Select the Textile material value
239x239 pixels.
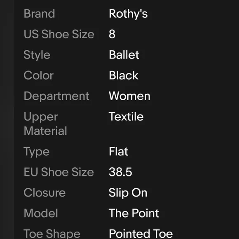pyautogui.click(x=126, y=117)
